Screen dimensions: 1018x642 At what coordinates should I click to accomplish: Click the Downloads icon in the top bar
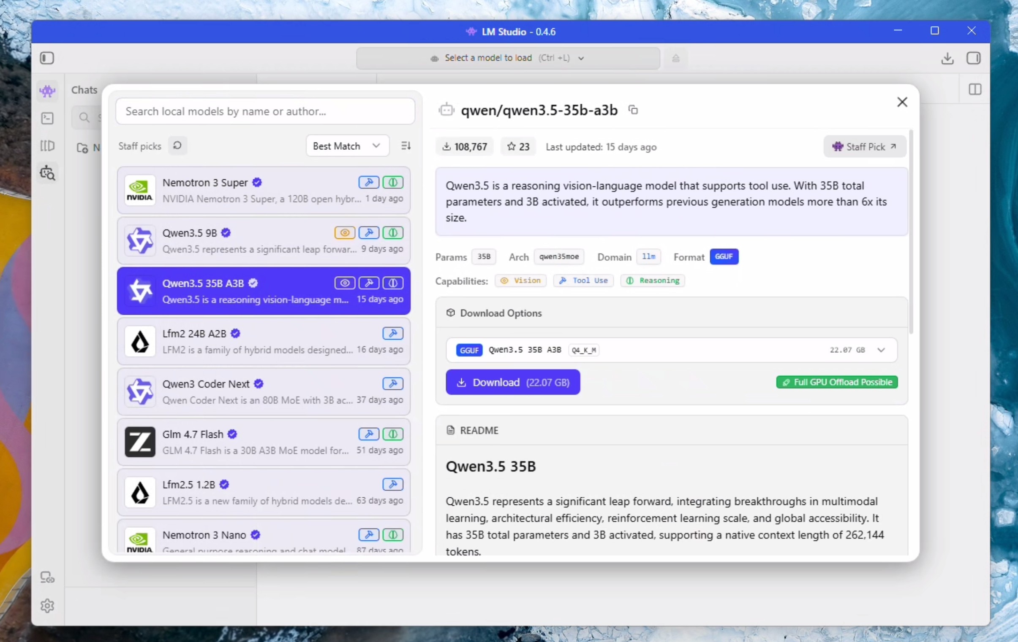pyautogui.click(x=947, y=59)
